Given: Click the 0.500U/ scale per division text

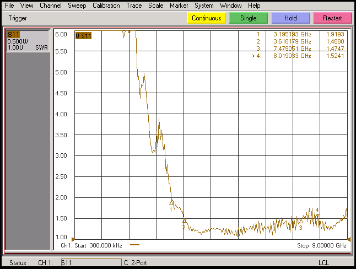Looking at the screenshot, I should 18,41.
